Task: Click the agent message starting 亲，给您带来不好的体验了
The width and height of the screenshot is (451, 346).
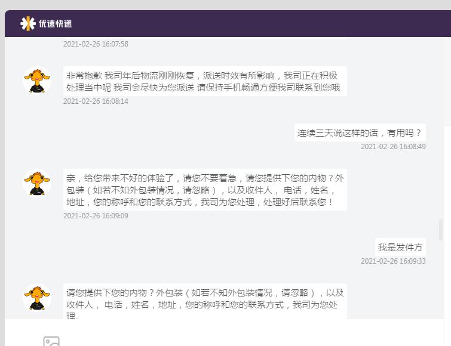Action: coord(205,190)
